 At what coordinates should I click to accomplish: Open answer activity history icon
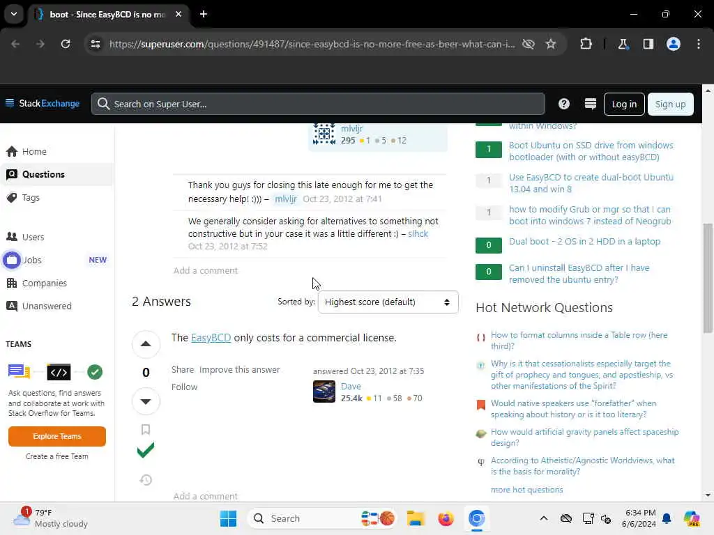point(146,479)
